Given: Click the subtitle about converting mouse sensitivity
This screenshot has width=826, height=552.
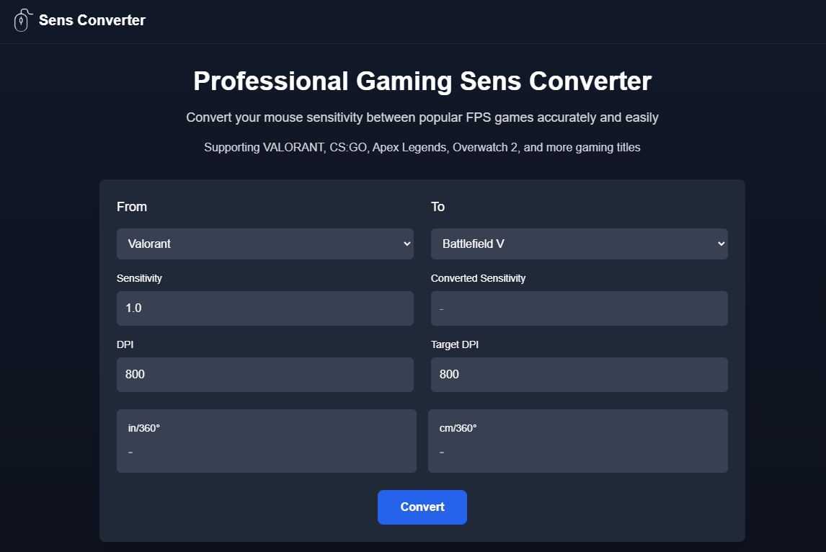Looking at the screenshot, I should click(x=422, y=117).
